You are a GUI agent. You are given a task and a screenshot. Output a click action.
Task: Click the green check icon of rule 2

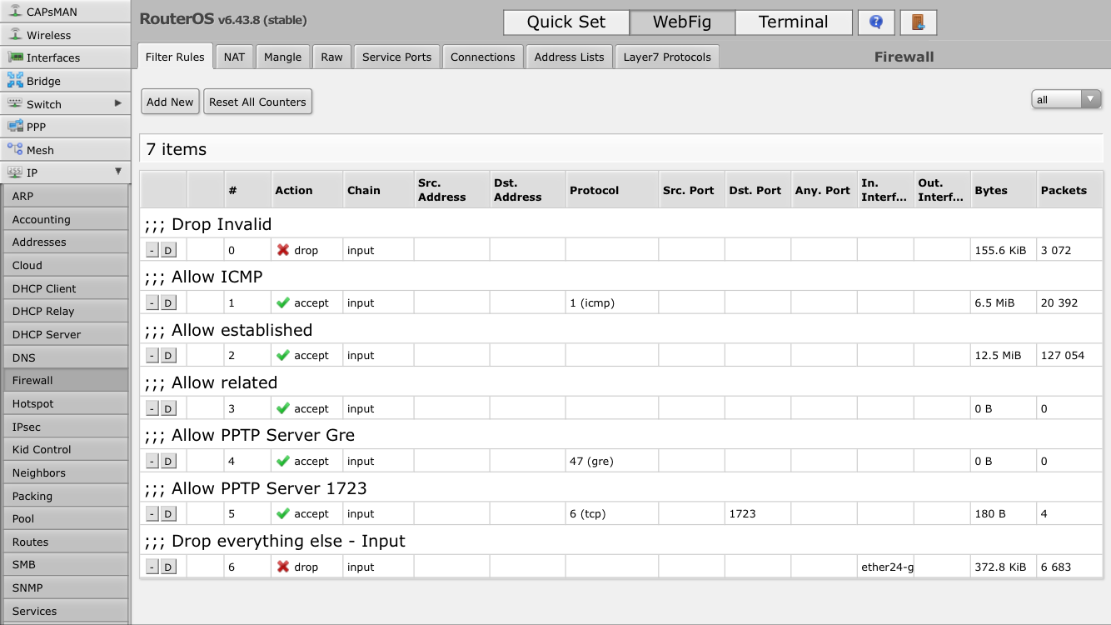click(283, 355)
